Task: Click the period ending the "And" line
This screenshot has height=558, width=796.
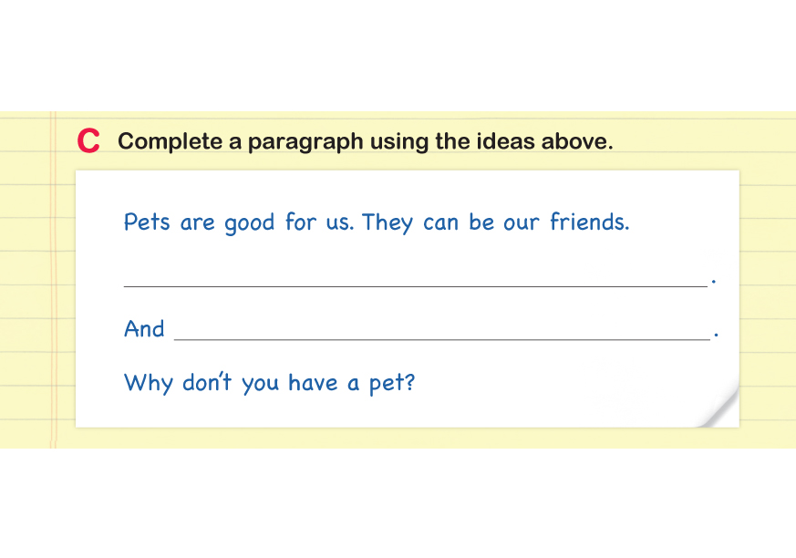Action: 717,336
